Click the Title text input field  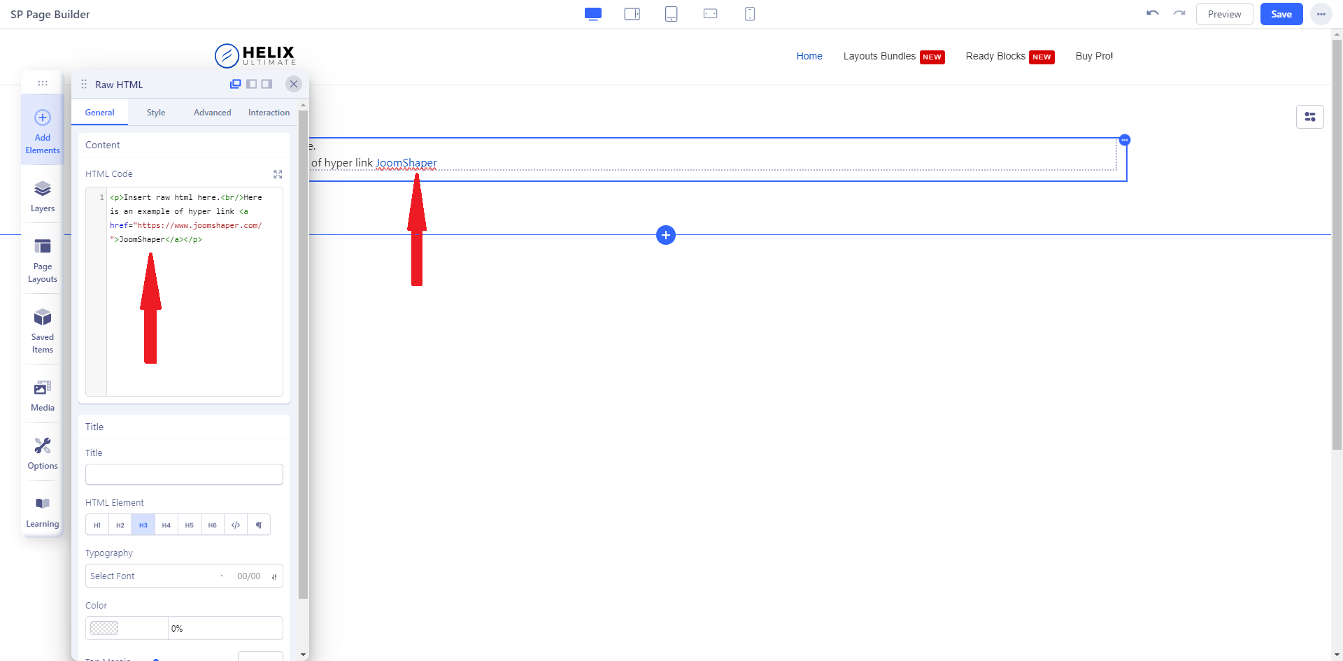tap(184, 474)
